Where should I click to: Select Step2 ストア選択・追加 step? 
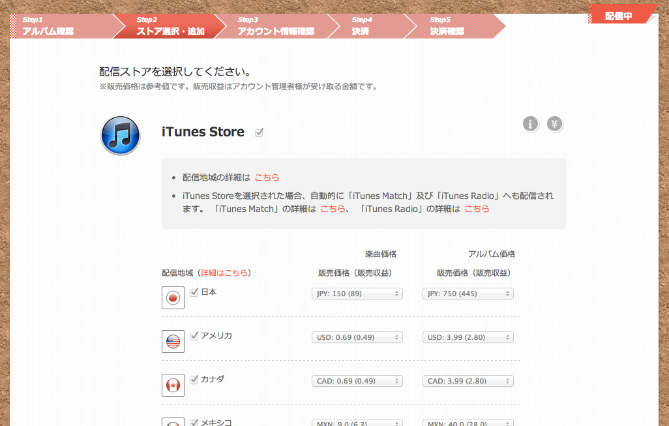pos(170,26)
